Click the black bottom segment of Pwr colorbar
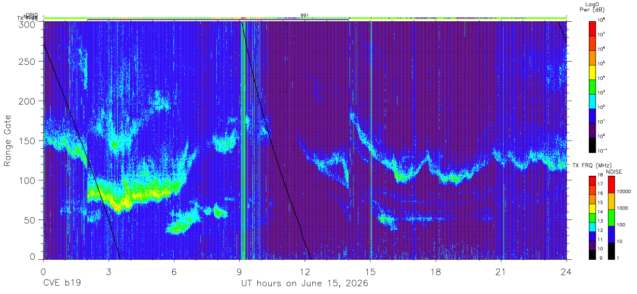This screenshot has width=637, height=294. [x=593, y=145]
